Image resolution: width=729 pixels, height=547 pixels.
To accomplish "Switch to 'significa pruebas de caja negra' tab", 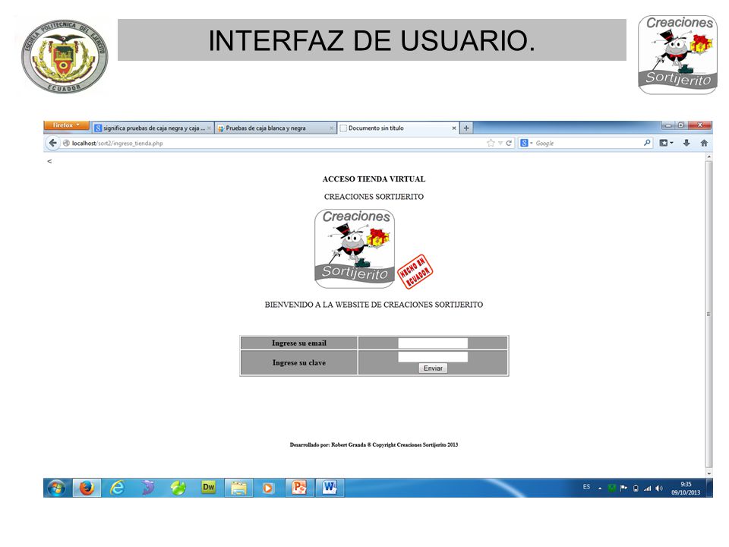I will [153, 128].
